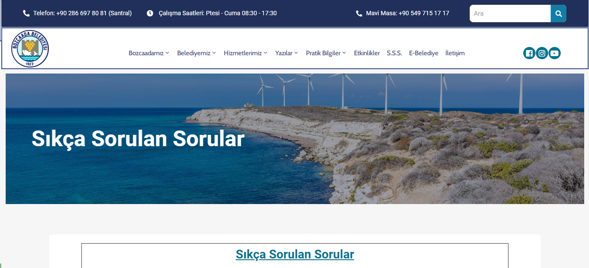Open the İletişim page
The width and height of the screenshot is (589, 268).
click(455, 53)
